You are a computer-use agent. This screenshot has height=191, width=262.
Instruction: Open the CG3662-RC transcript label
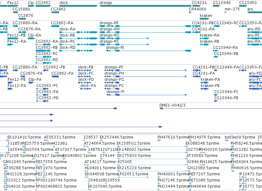(x=47, y=54)
